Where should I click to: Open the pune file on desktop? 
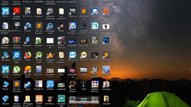pyautogui.click(x=61, y=71)
